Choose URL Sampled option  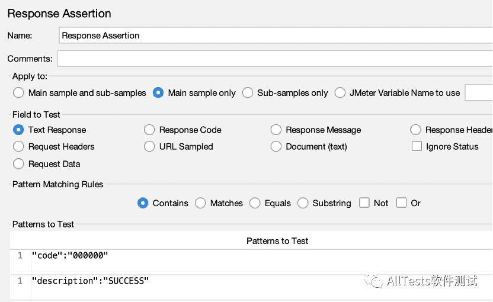[x=149, y=146]
